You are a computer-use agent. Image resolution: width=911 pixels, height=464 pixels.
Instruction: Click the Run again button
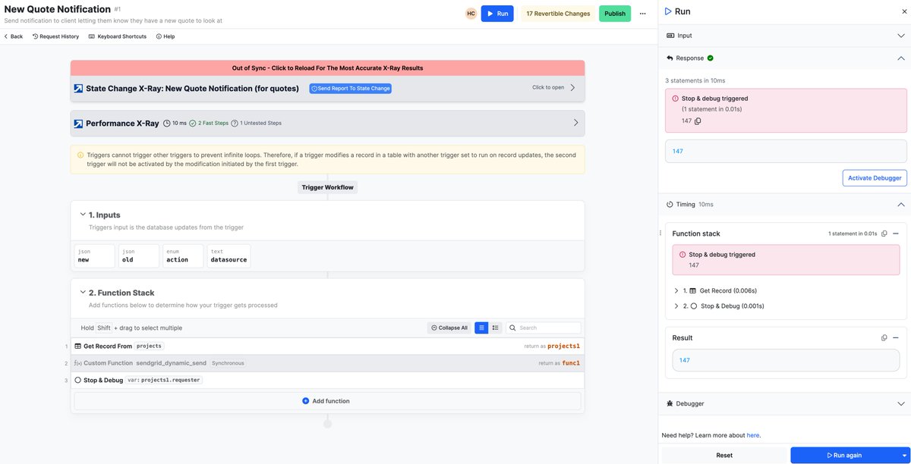(844, 455)
